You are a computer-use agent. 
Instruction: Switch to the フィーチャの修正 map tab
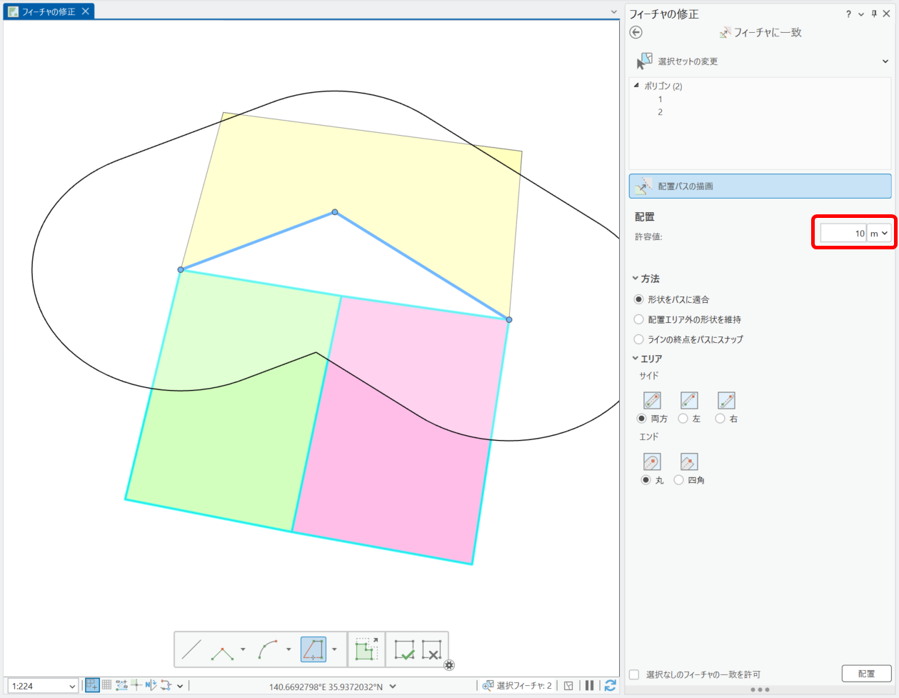49,11
